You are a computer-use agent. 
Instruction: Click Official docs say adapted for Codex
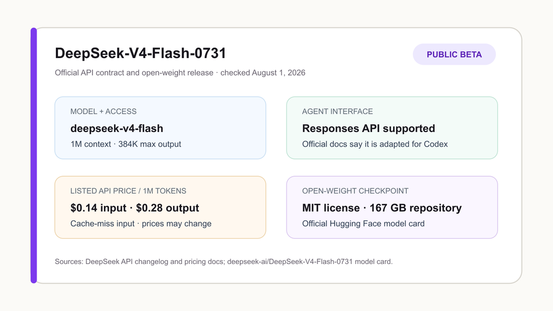[375, 144]
